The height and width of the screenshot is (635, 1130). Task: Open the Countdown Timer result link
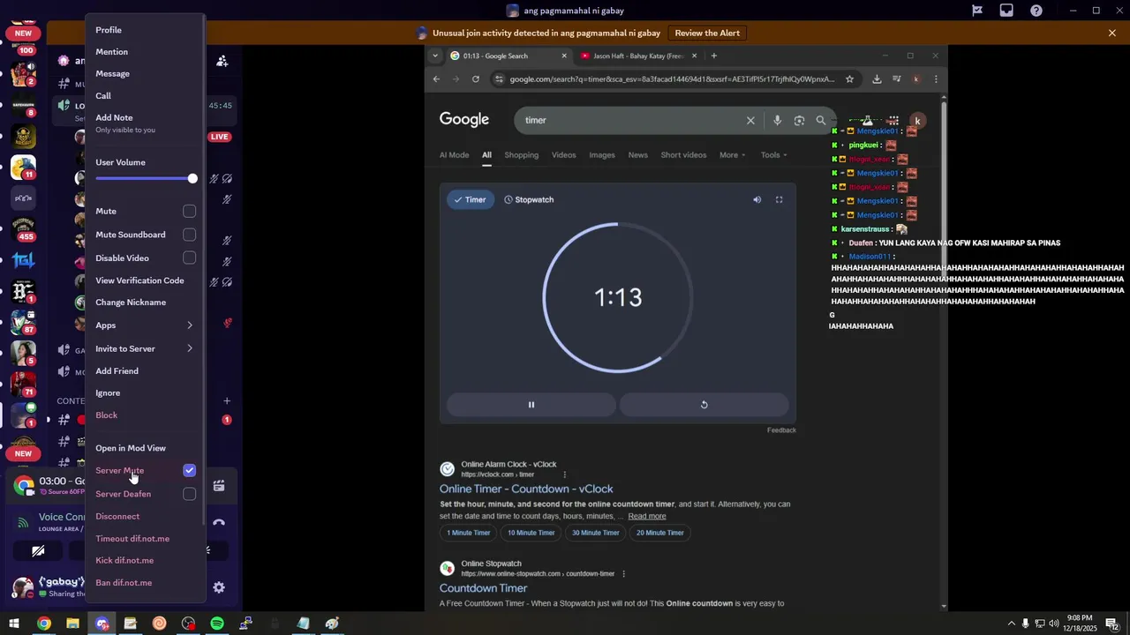(483, 588)
